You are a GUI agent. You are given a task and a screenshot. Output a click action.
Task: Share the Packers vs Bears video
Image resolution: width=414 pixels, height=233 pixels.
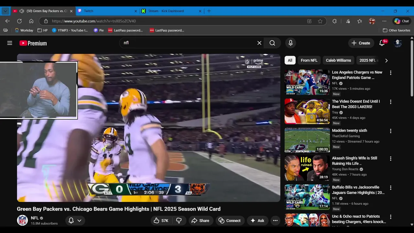[201, 220]
